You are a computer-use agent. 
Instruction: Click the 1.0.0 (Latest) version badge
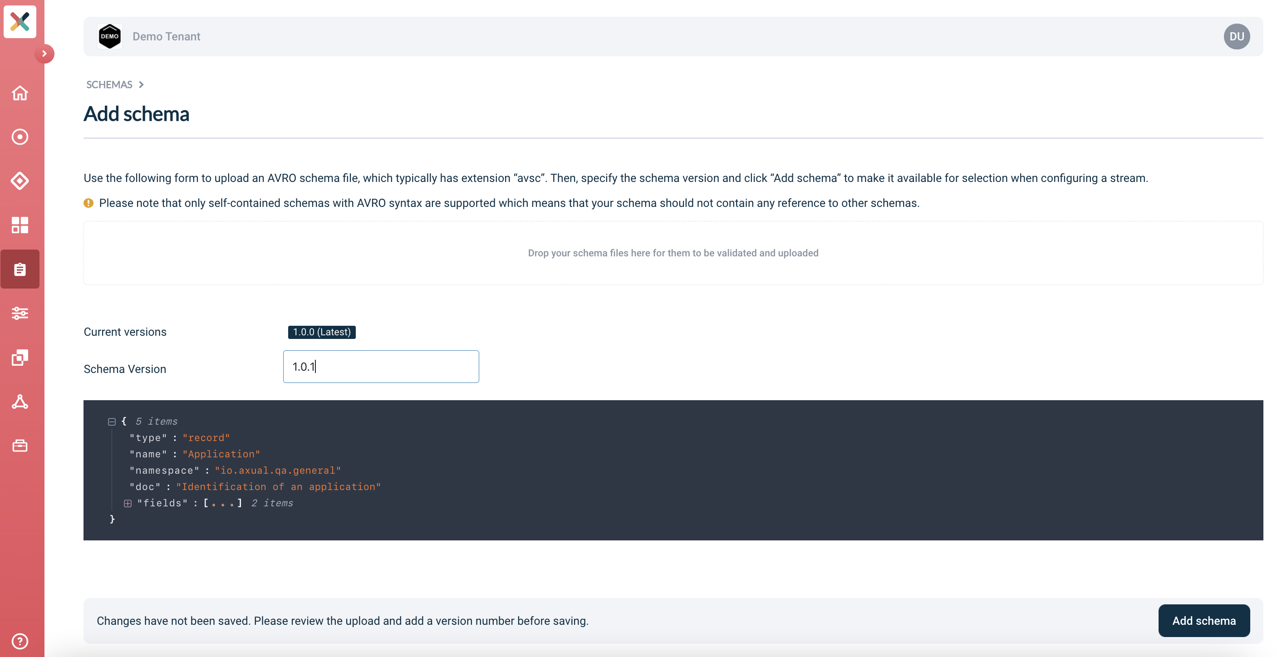click(x=322, y=332)
